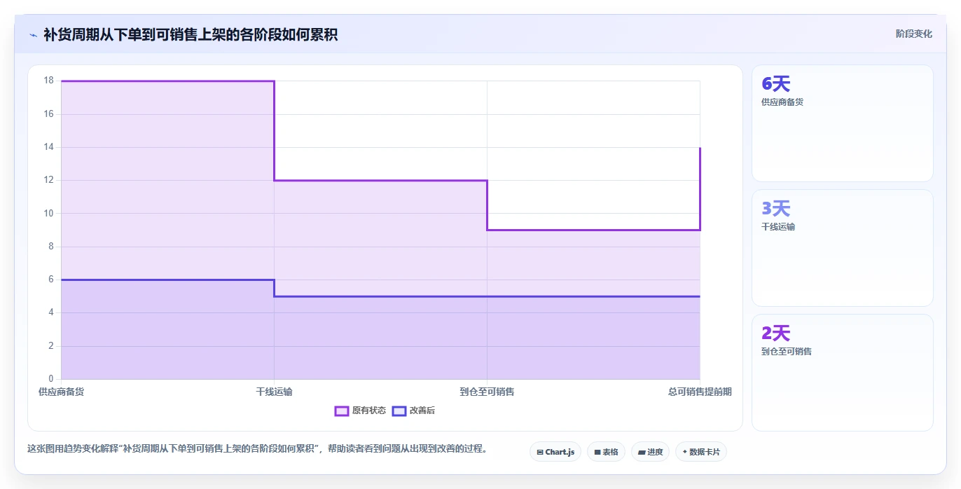961x489 pixels.
Task: Click the y-axis value 12
Action: [48, 180]
